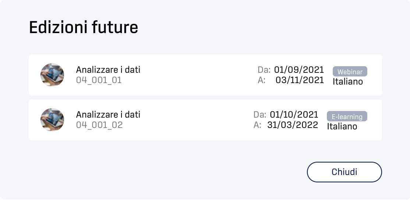Click Italiano under the Webinar badge
The width and height of the screenshot is (410, 200).
click(348, 82)
